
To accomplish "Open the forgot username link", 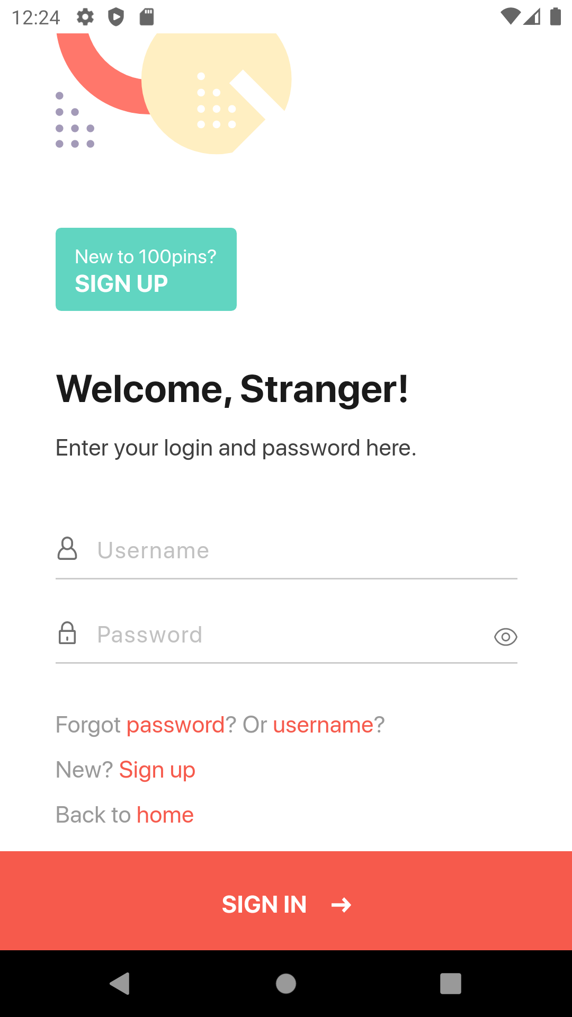I will coord(323,725).
